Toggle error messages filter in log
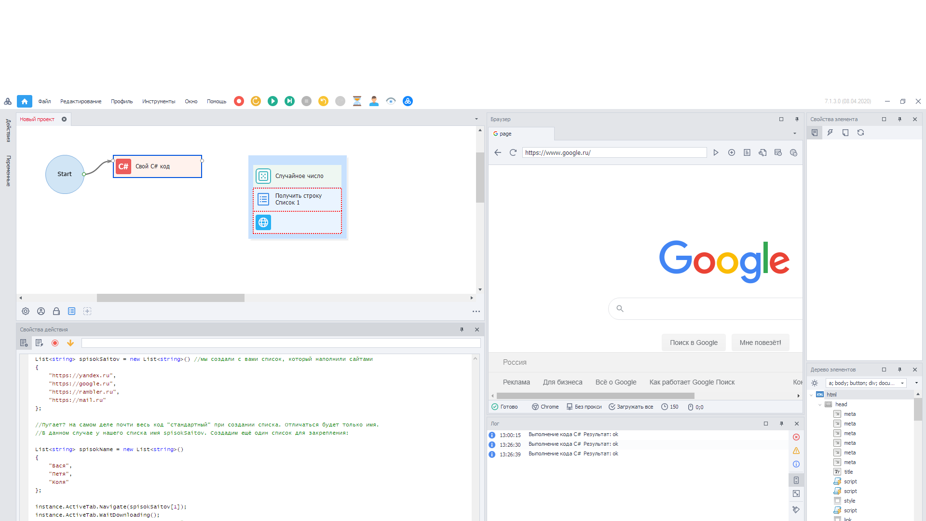 [796, 437]
